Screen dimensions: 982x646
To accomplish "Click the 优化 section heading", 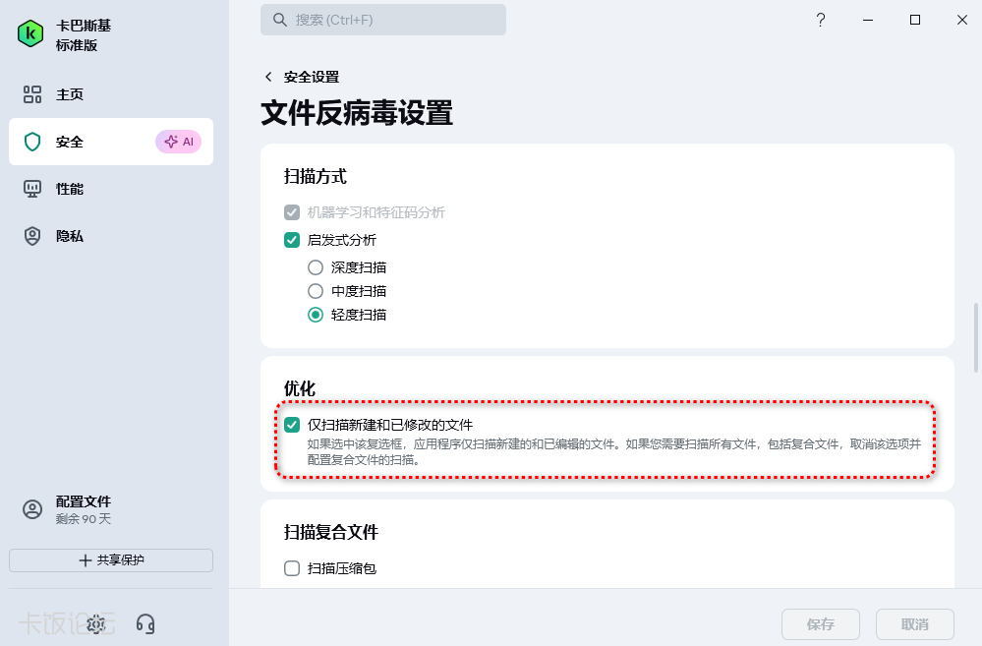I will (300, 388).
